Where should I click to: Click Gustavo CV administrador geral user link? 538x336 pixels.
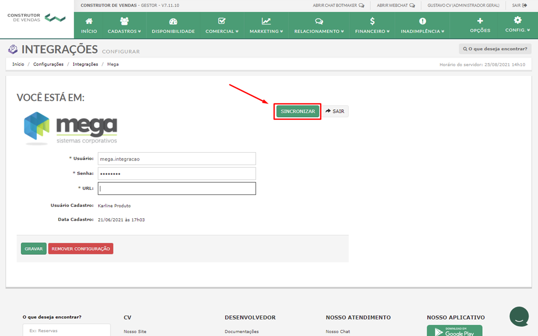coord(463,5)
